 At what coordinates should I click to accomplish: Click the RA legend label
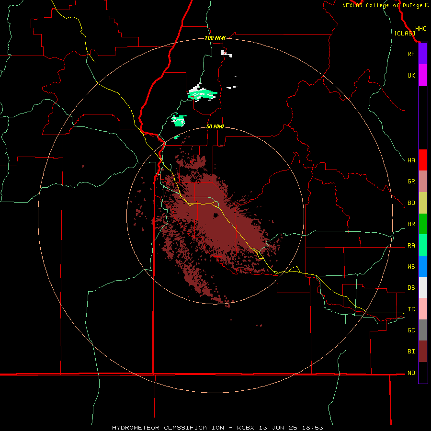411,246
